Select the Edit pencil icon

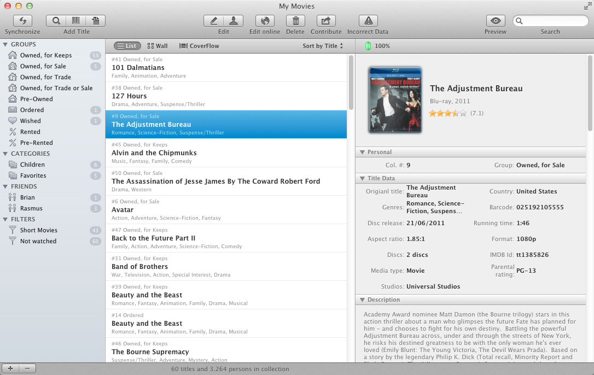tap(213, 20)
